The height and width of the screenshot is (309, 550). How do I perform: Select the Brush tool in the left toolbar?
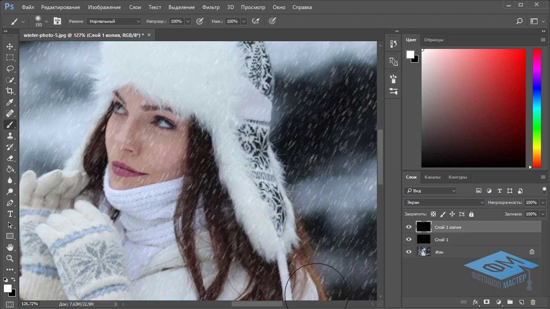(x=10, y=124)
